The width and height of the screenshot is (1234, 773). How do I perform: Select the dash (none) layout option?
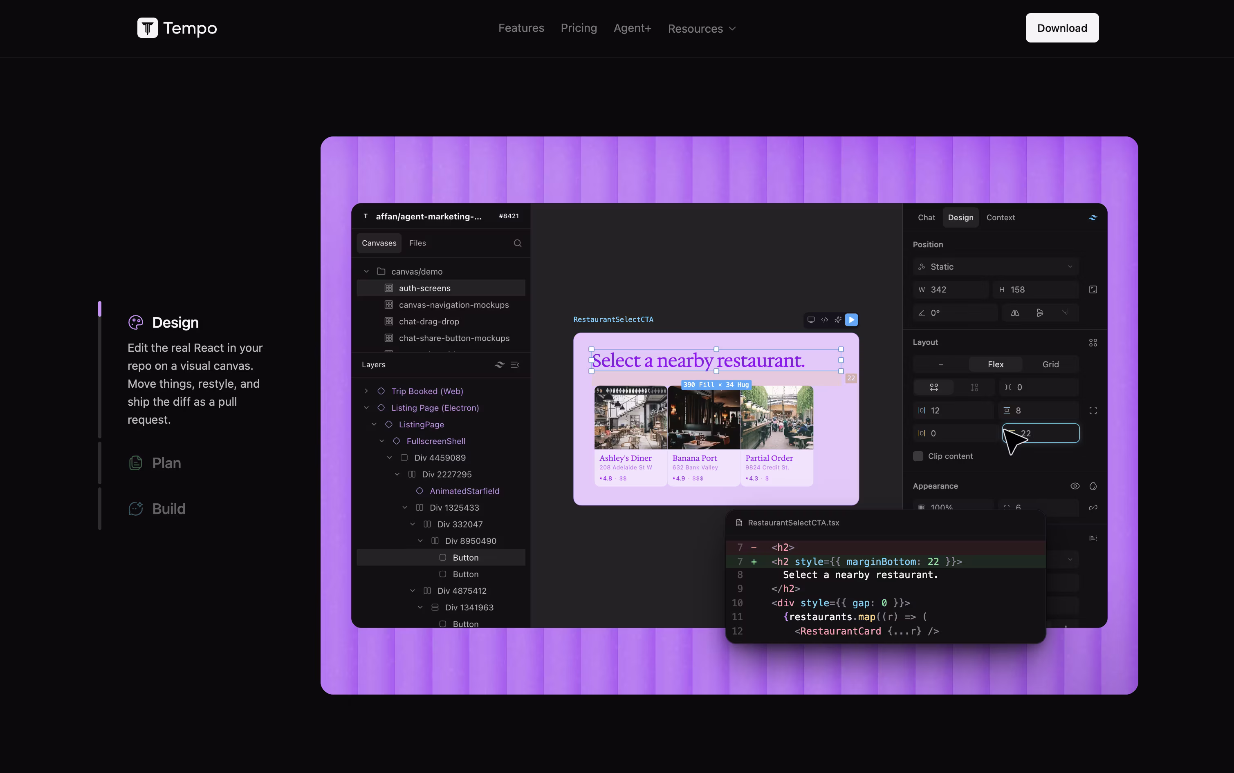(x=940, y=364)
